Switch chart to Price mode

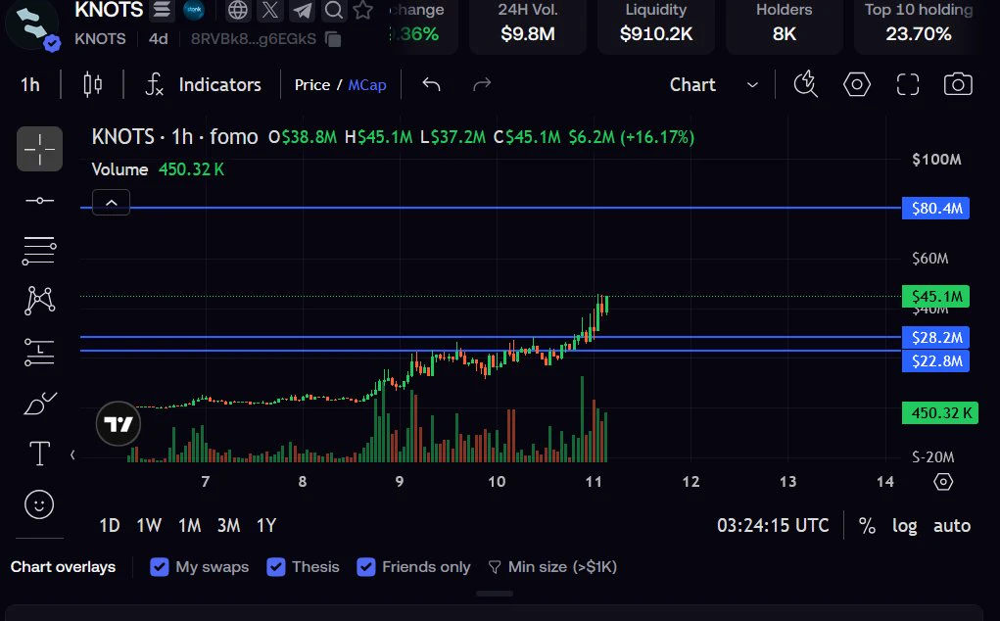coord(312,85)
